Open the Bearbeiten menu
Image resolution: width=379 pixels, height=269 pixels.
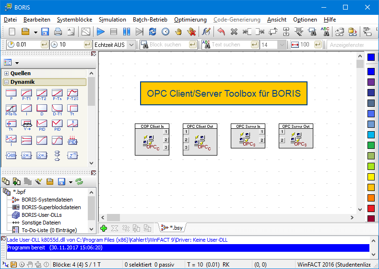pyautogui.click(x=37, y=20)
